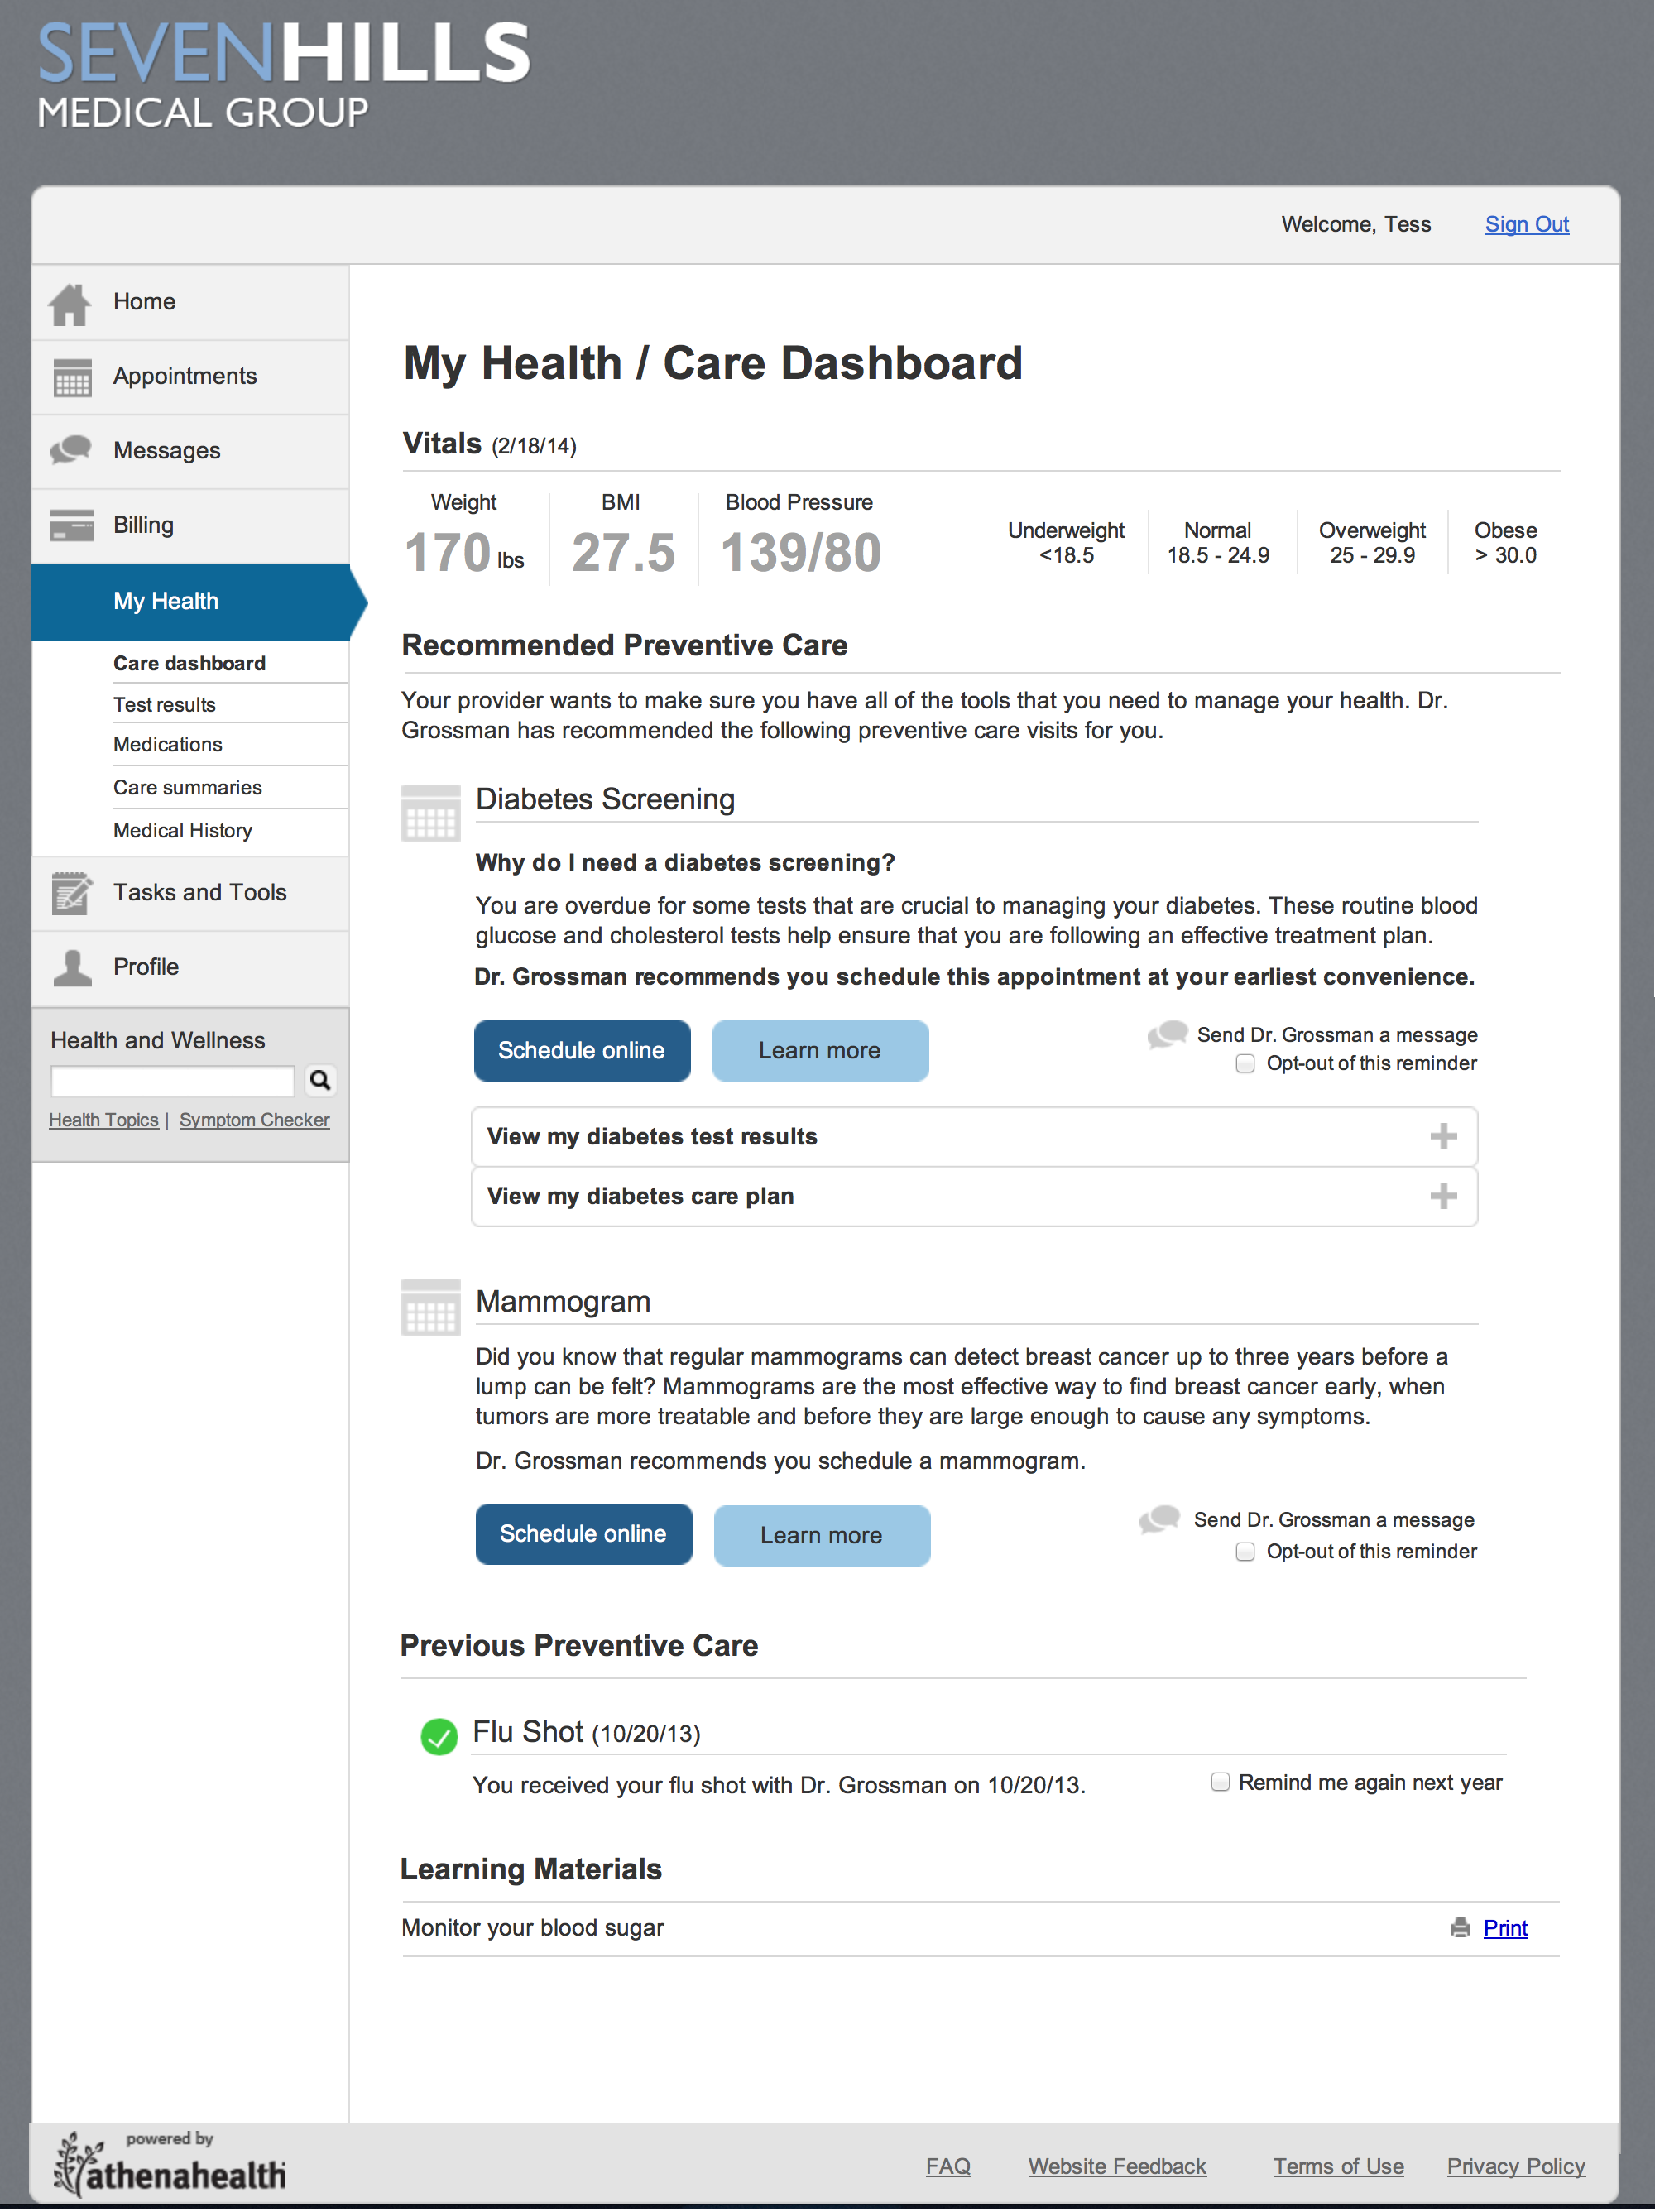Select the Profile person icon

(x=74, y=966)
